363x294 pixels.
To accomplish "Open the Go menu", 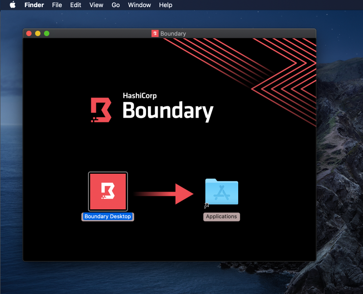I will (x=116, y=5).
